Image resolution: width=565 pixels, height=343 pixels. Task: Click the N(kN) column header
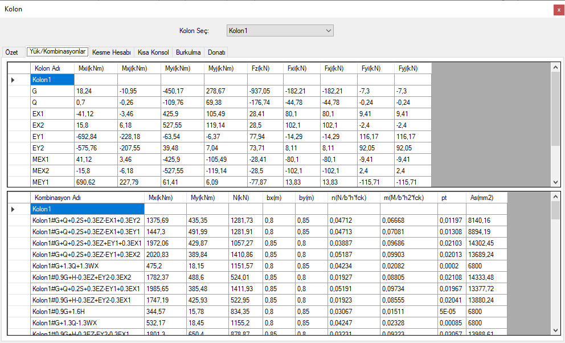245,198
